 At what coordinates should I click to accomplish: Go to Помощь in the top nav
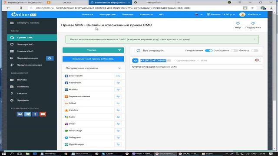(x=127, y=14)
